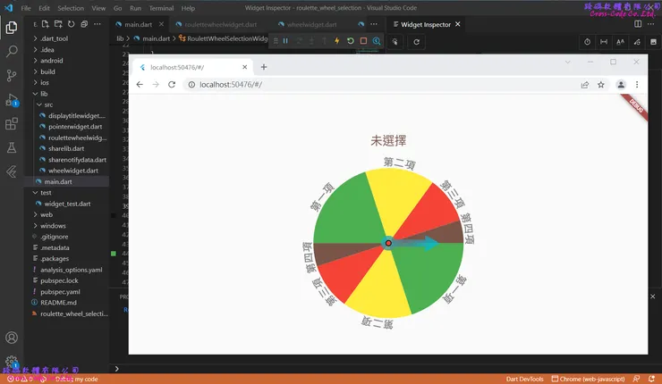Click Dart DevTools in status bar
Viewport: 662px width, 384px height.
coord(525,379)
